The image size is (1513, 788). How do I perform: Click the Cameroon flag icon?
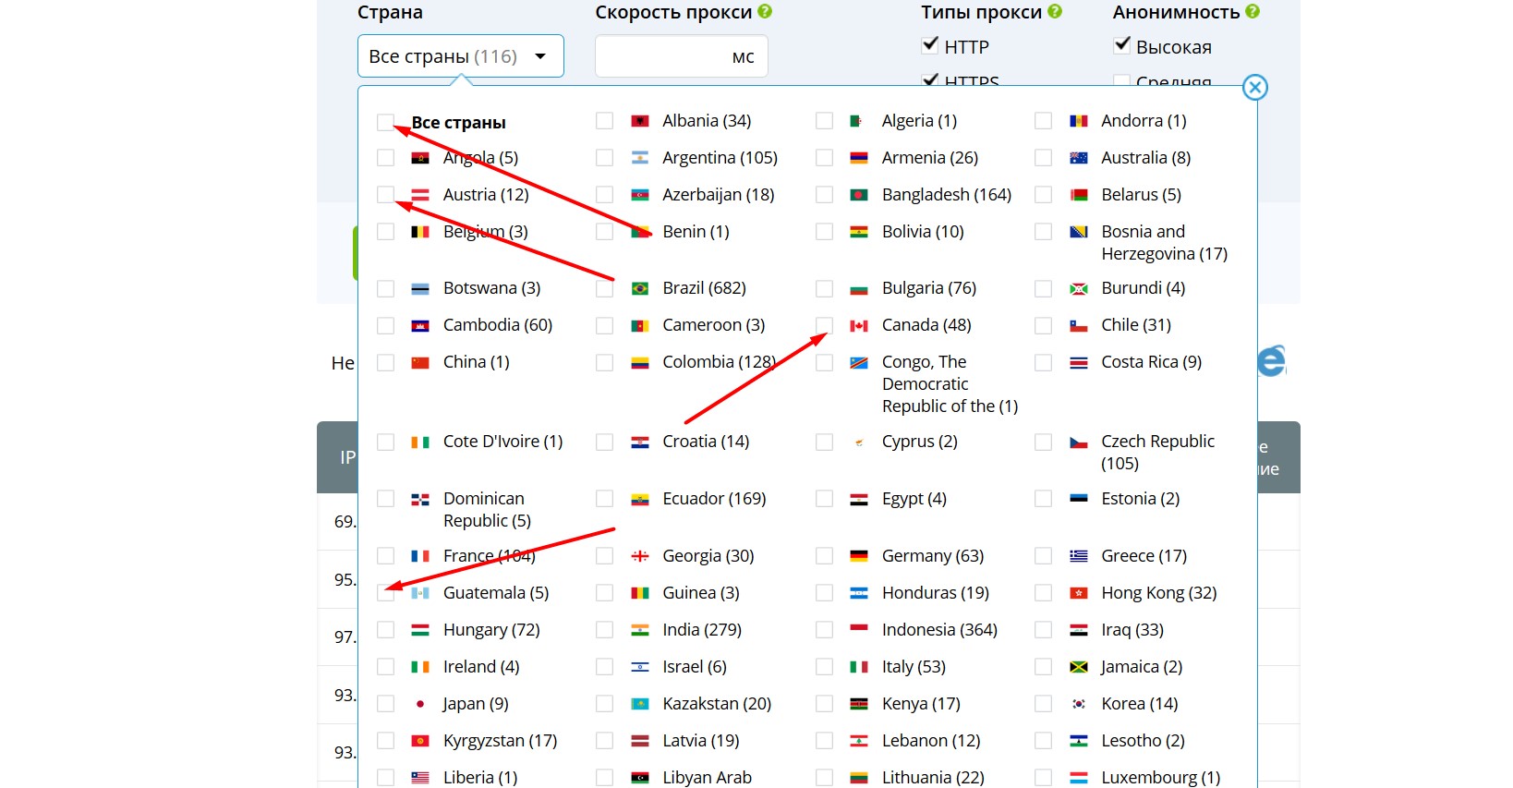tap(640, 325)
